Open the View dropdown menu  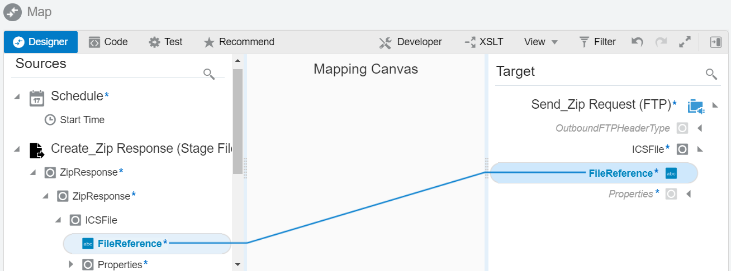point(540,42)
